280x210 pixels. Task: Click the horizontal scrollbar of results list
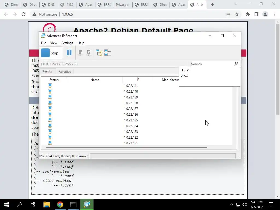tap(126, 147)
